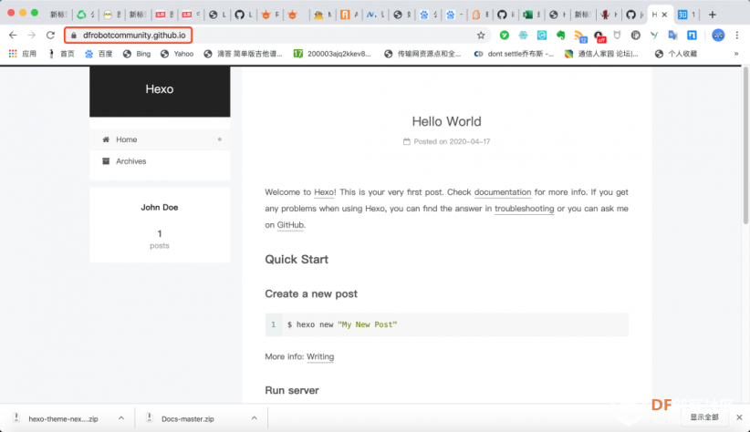Expand options for hexo-theme-nex zip download

pyautogui.click(x=121, y=418)
